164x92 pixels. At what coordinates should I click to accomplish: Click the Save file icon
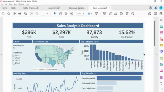pyautogui.click(x=3, y=14)
